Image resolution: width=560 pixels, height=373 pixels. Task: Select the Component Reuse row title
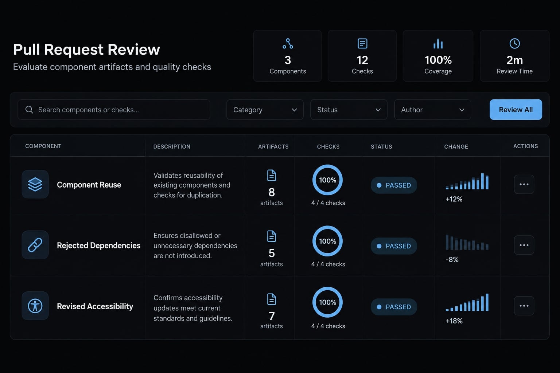click(x=89, y=185)
